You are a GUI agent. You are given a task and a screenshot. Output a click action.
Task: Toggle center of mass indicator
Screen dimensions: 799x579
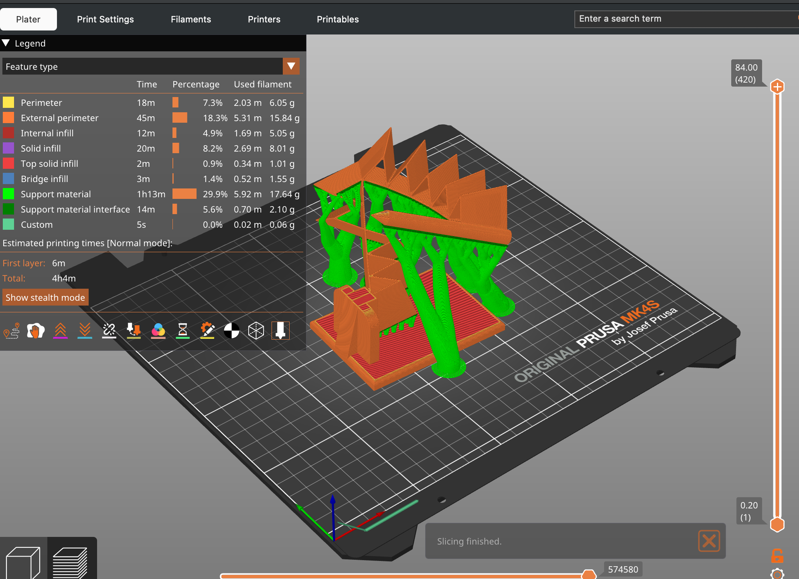(232, 330)
